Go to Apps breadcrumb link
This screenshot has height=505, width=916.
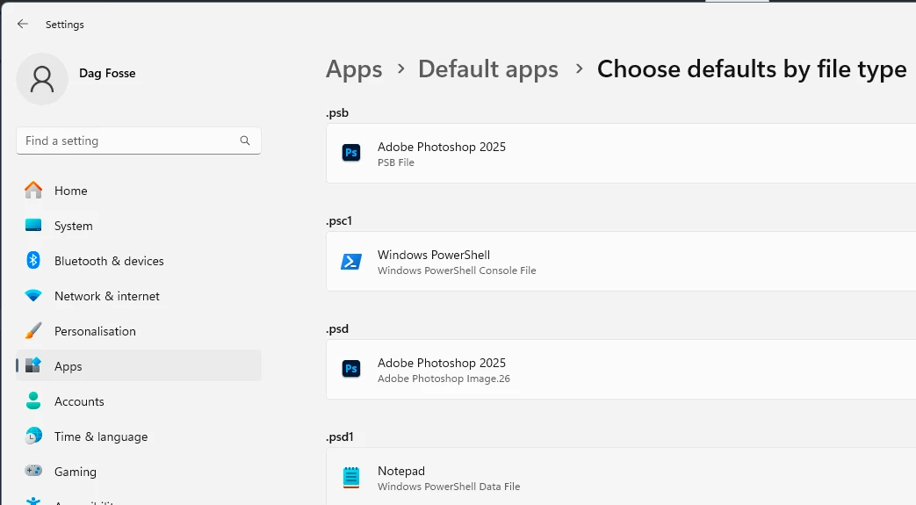pyautogui.click(x=354, y=69)
